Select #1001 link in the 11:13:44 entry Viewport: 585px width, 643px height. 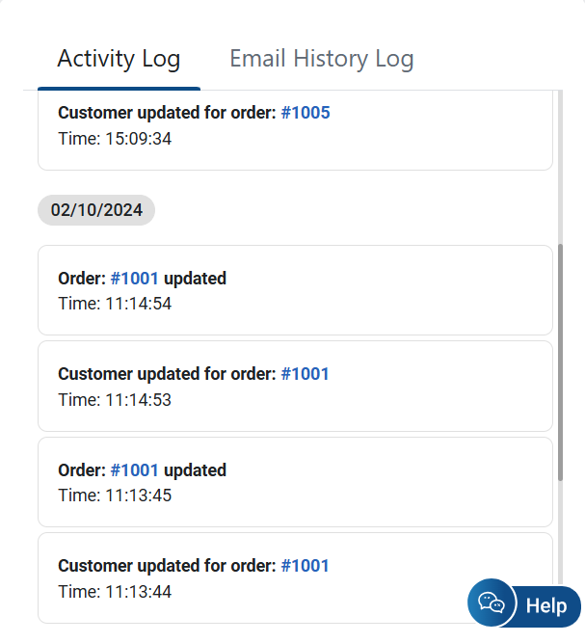305,566
